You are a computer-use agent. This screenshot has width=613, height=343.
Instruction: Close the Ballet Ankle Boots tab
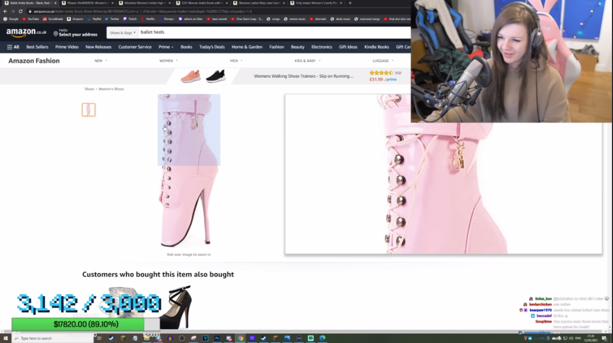[x=55, y=3]
